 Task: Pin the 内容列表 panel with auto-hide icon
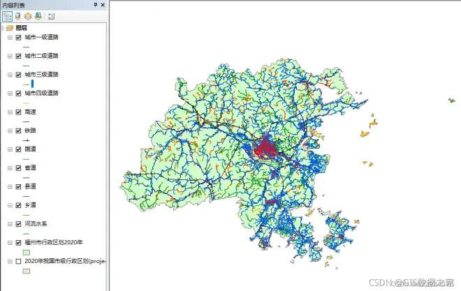click(96, 5)
